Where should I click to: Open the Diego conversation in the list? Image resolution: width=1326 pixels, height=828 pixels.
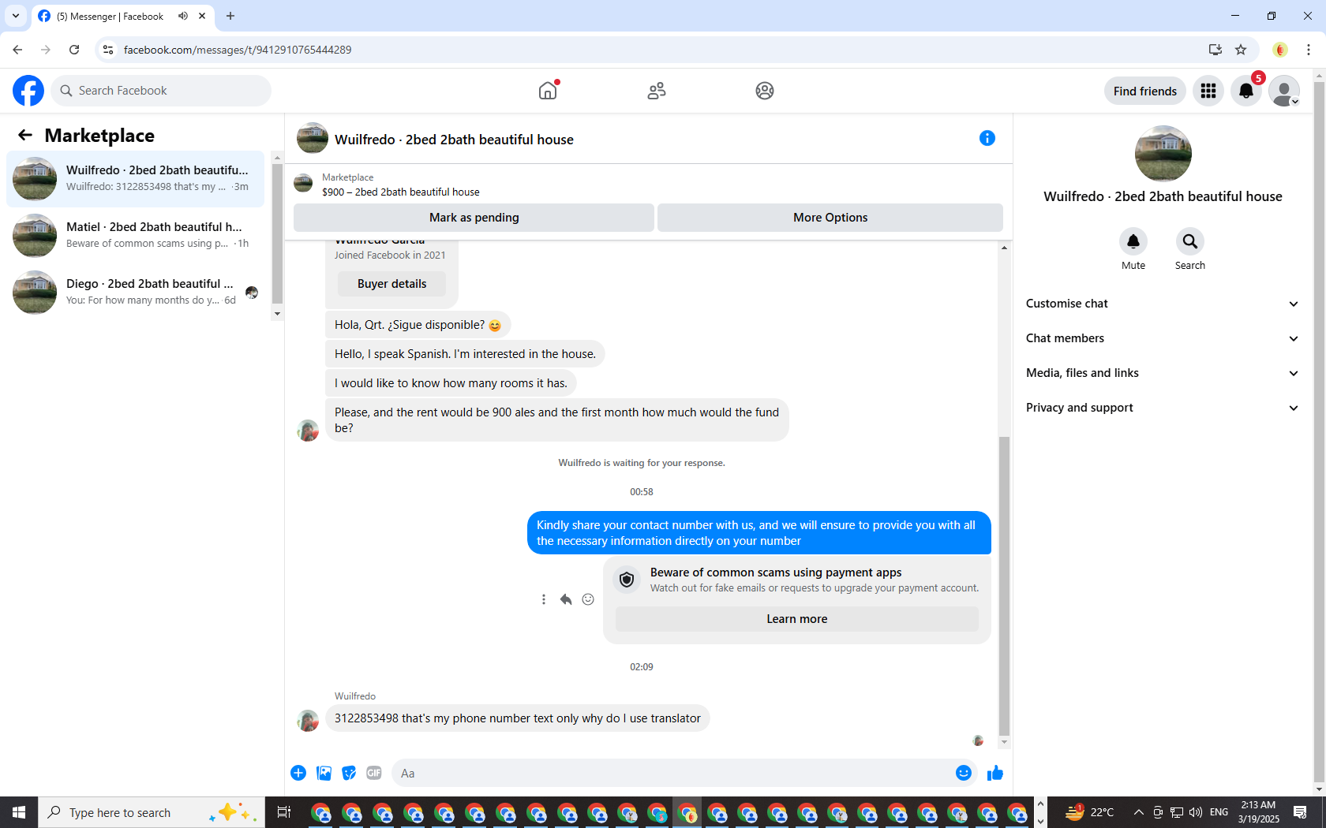pos(136,293)
